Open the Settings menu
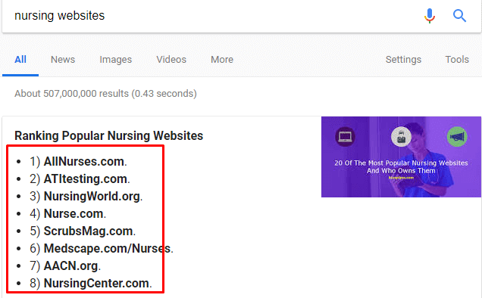This screenshot has height=298, width=482. (403, 59)
